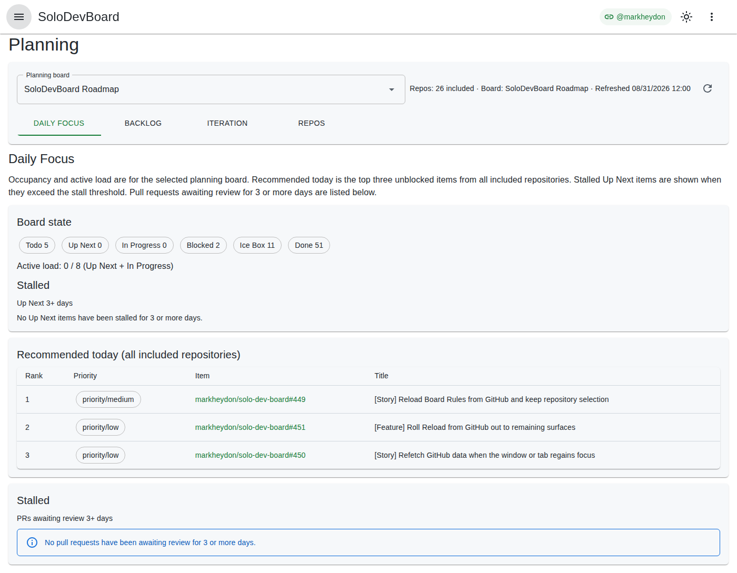
Task: Click the refresh board data icon
Action: [708, 88]
